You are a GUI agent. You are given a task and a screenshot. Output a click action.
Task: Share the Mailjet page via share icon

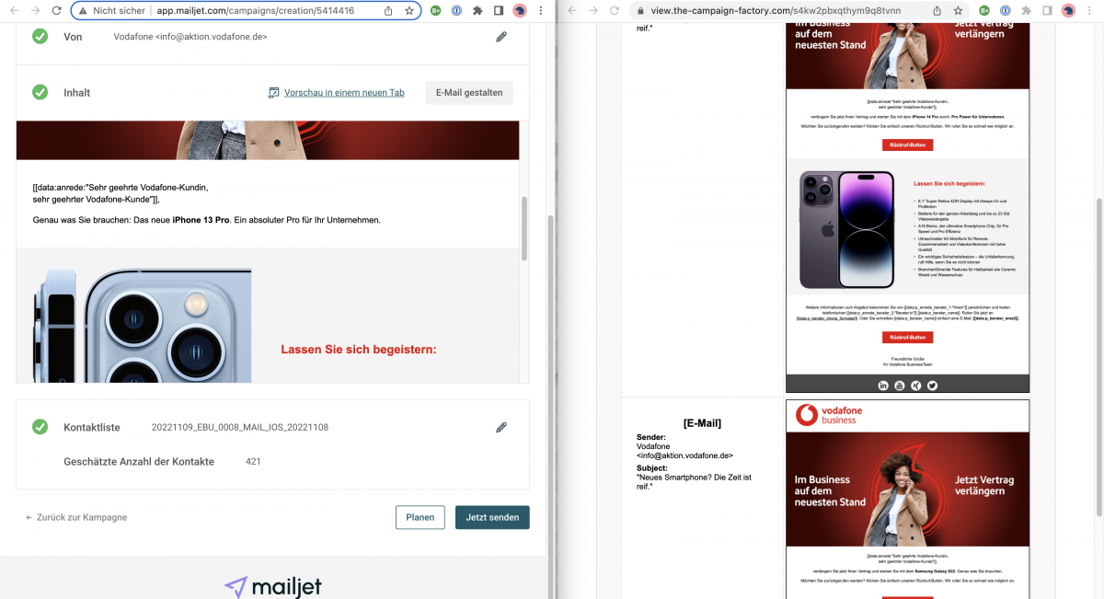[x=388, y=11]
